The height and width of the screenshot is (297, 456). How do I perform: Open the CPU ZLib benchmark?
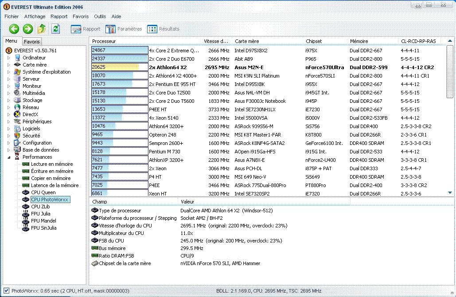coord(40,207)
